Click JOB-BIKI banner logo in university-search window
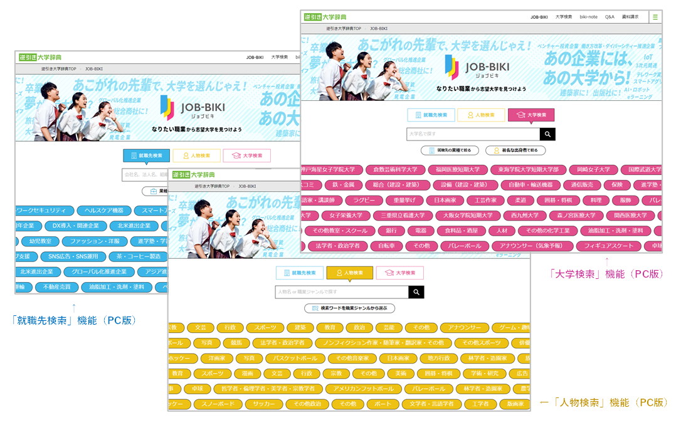 coord(478,68)
